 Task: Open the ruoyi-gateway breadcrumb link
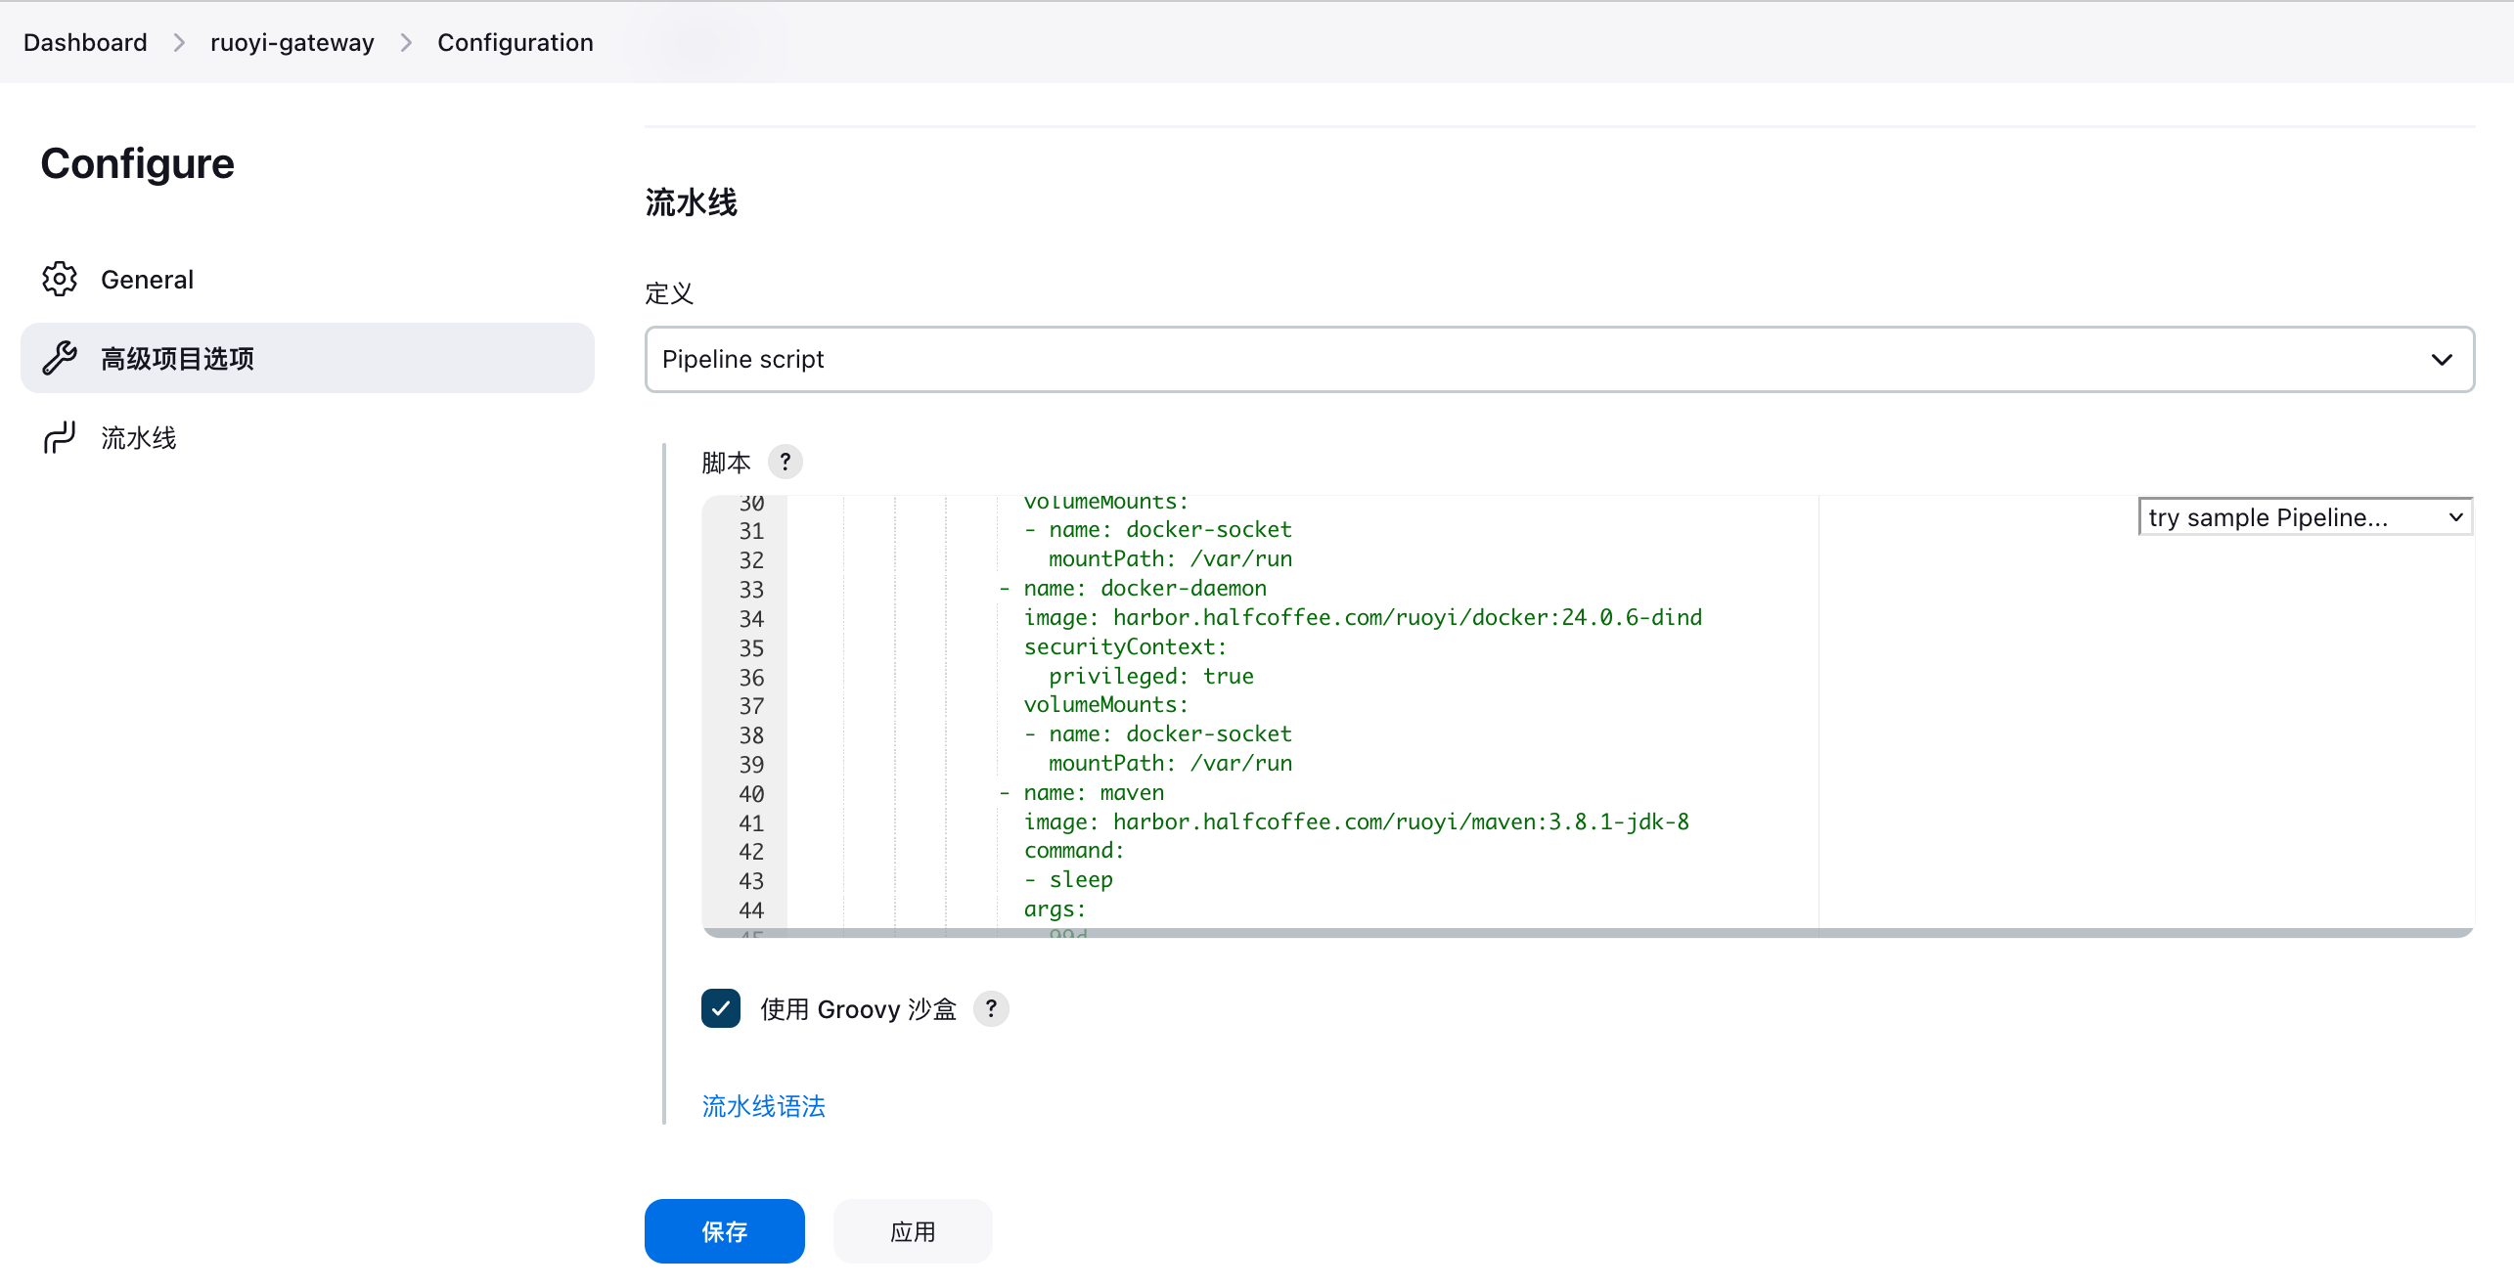tap(292, 43)
